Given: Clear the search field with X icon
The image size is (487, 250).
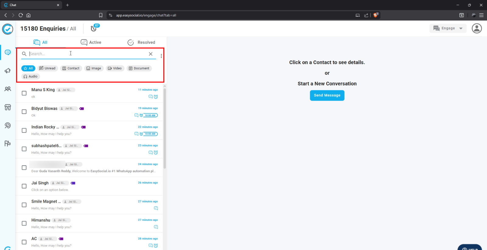Looking at the screenshot, I should coord(151,54).
